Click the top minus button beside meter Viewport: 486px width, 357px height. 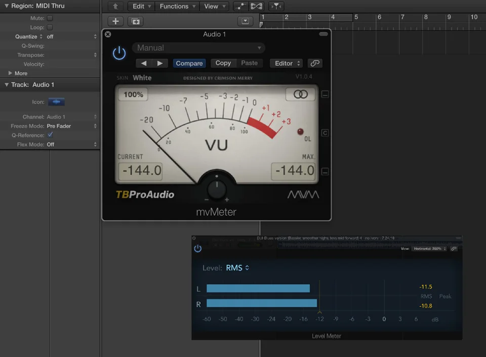325,94
